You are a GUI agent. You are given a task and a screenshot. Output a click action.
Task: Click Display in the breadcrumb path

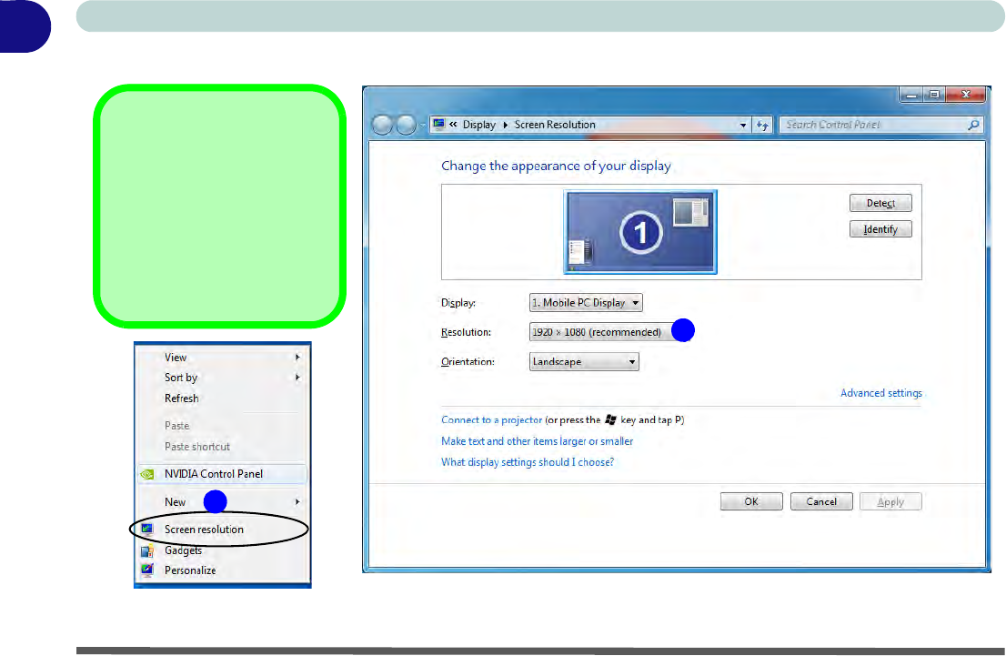pyautogui.click(x=479, y=125)
